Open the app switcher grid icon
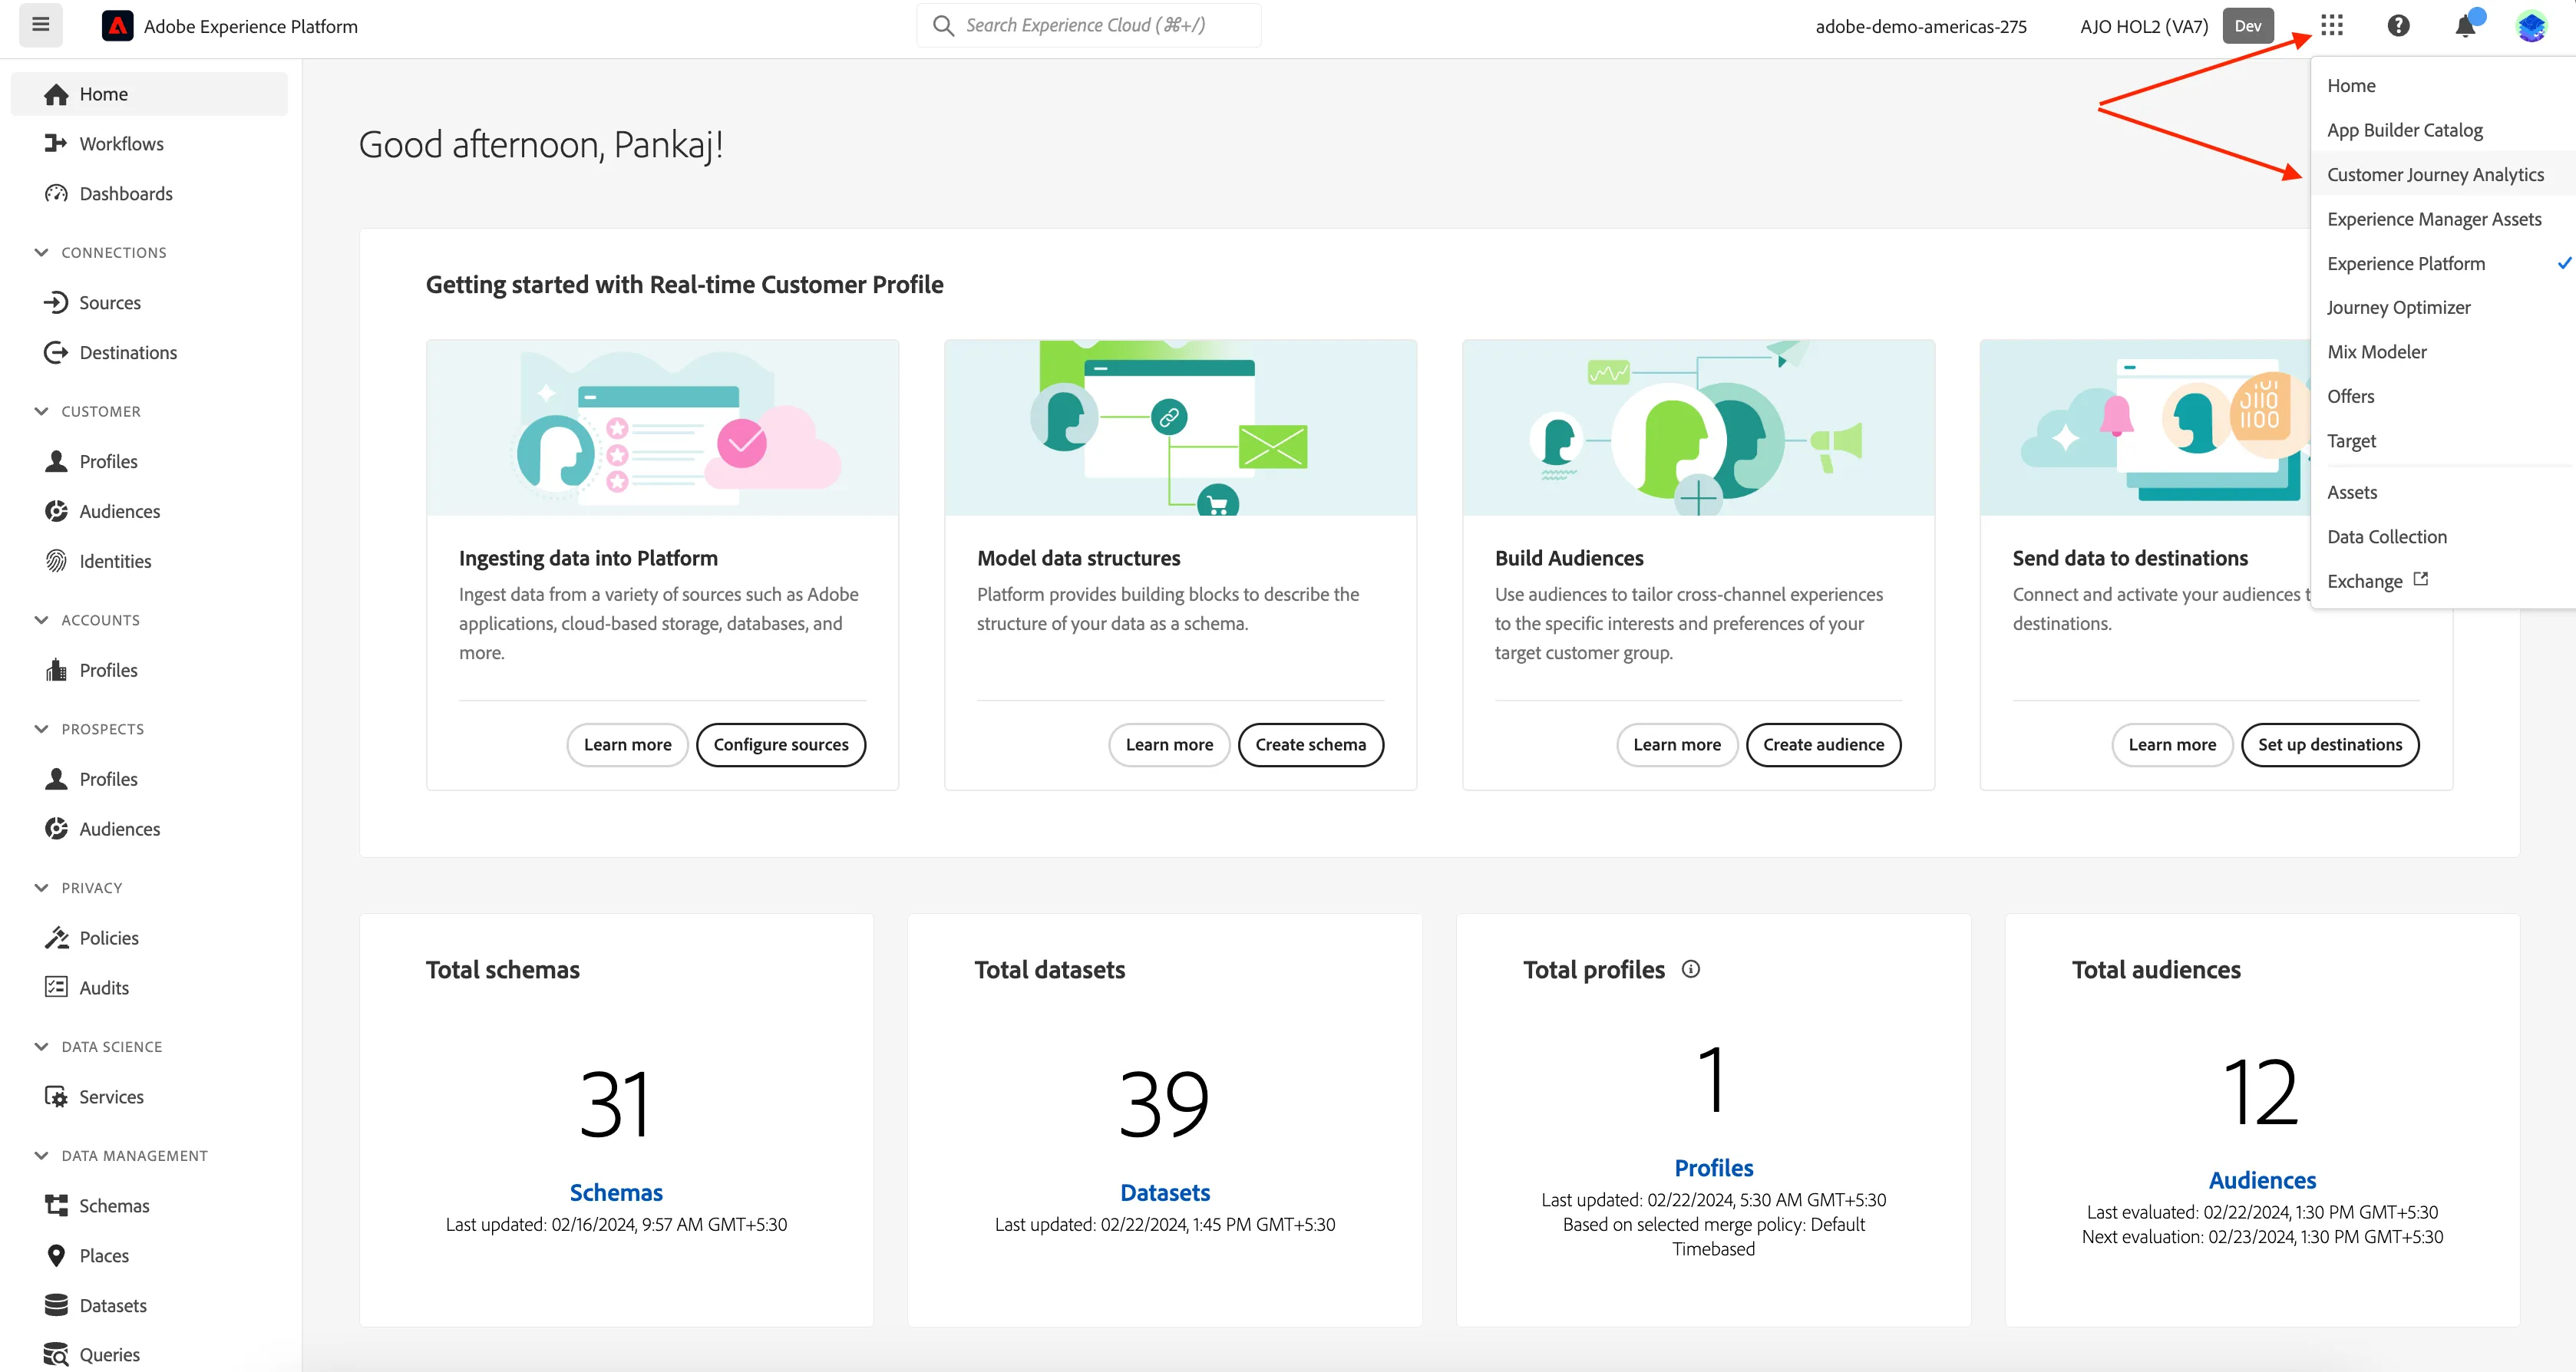 (2332, 25)
